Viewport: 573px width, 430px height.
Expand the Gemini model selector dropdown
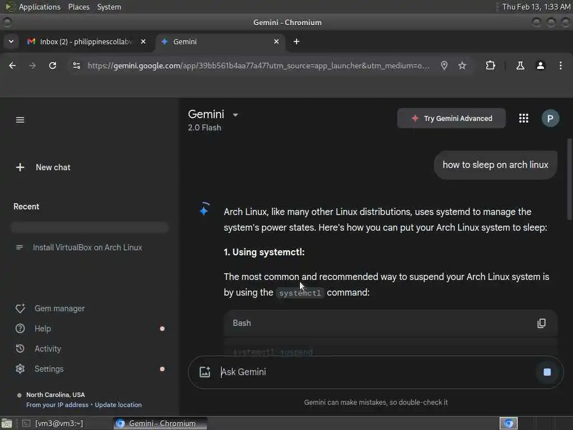pos(236,115)
